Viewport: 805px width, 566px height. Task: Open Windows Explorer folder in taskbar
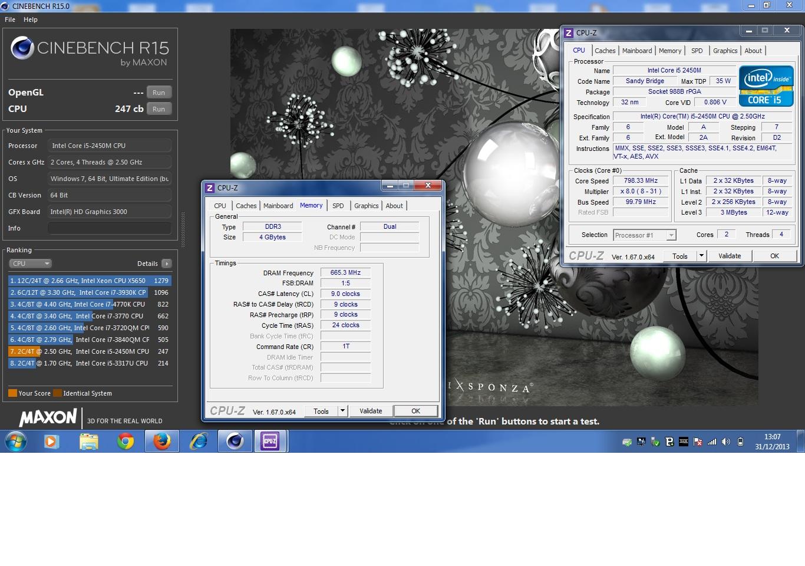click(x=88, y=441)
